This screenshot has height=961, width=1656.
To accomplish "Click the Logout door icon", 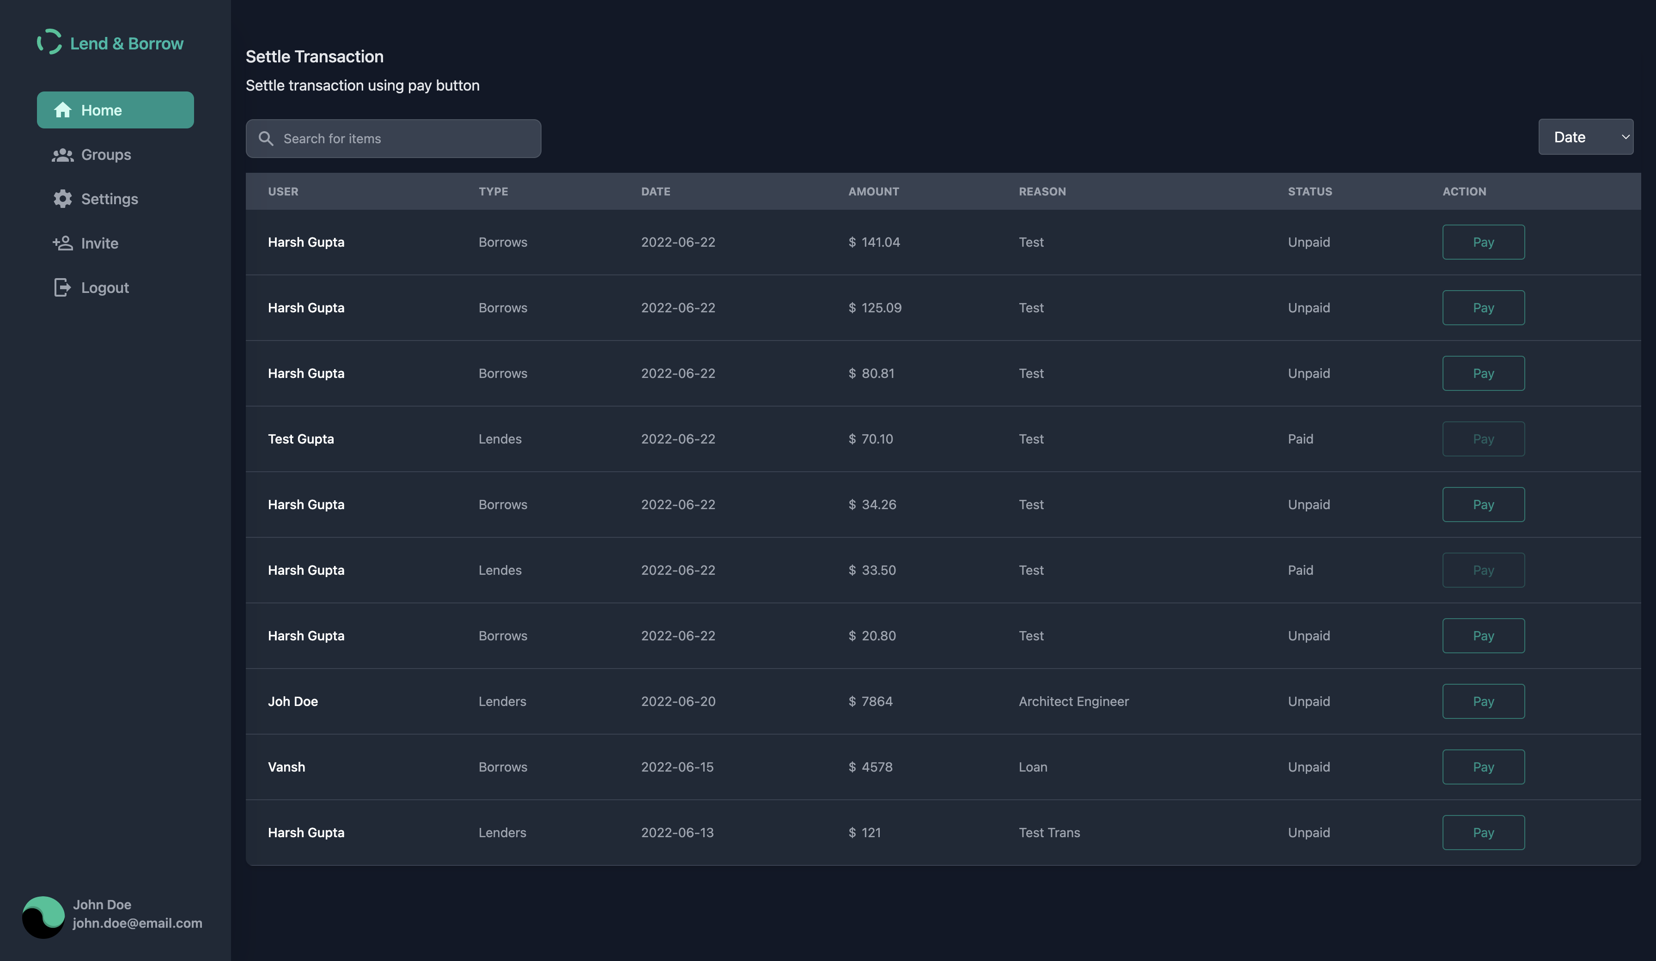I will pyautogui.click(x=62, y=287).
